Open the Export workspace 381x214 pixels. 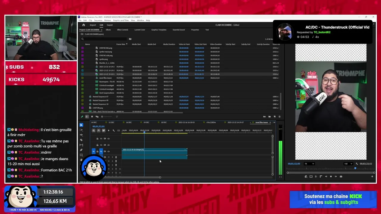pos(110,25)
